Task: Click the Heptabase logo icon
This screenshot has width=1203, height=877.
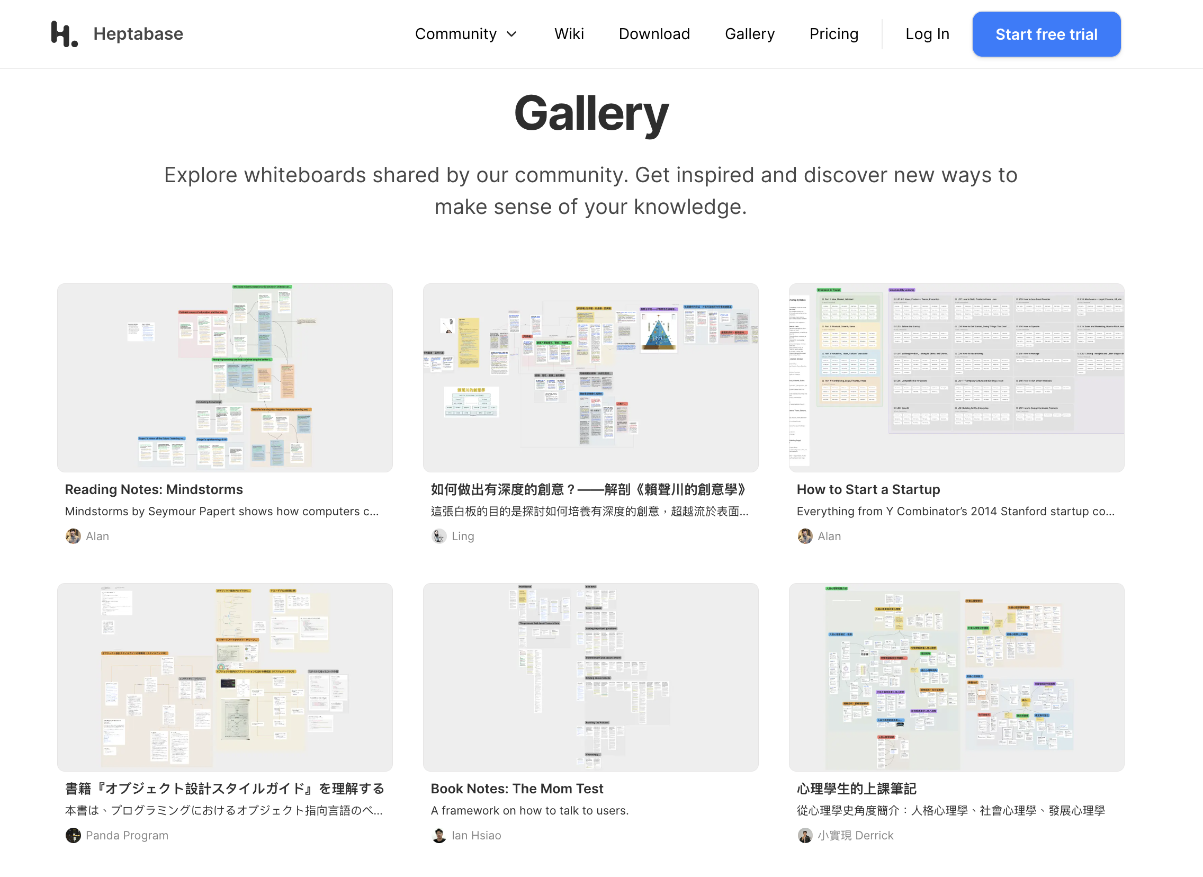Action: click(x=64, y=34)
